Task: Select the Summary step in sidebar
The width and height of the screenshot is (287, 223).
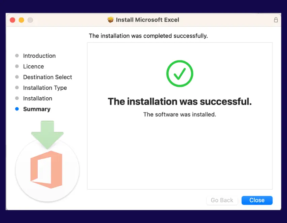Action: [37, 109]
